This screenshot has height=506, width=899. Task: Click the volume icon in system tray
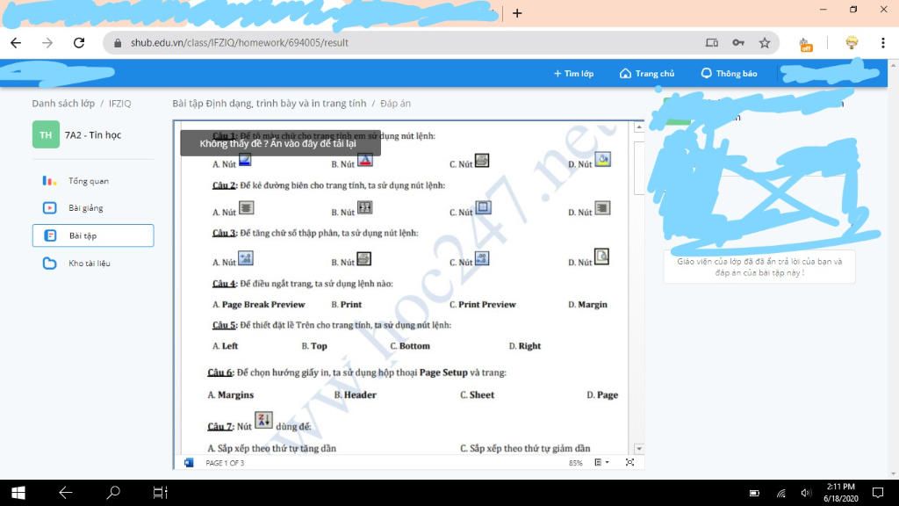[x=806, y=493]
